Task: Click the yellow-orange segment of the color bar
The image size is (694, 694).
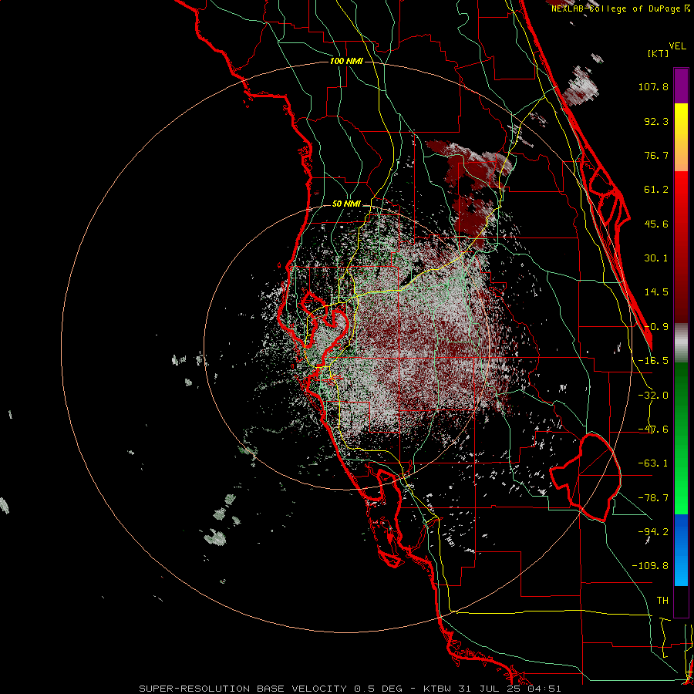Action: (x=681, y=137)
